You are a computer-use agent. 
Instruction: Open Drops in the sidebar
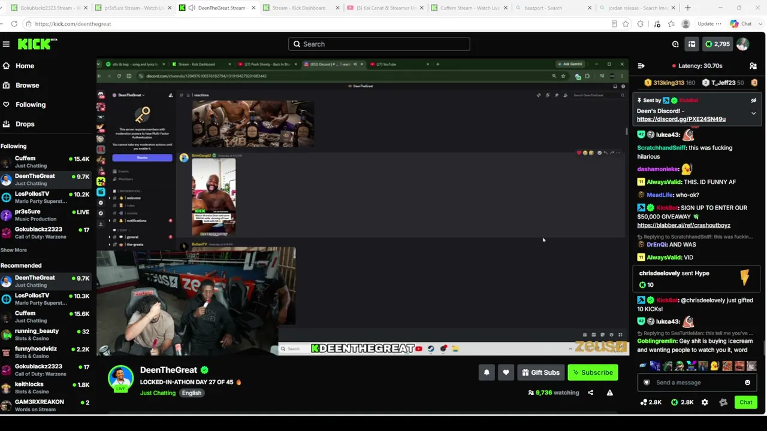[25, 124]
